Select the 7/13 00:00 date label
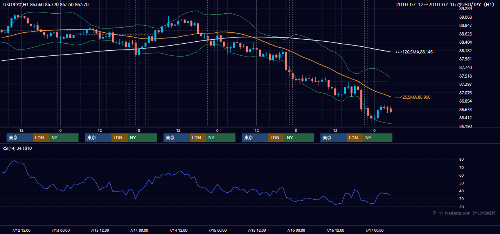 60,230
